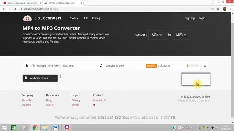Click the 7,727 TB total size text

pyautogui.click(x=167, y=118)
